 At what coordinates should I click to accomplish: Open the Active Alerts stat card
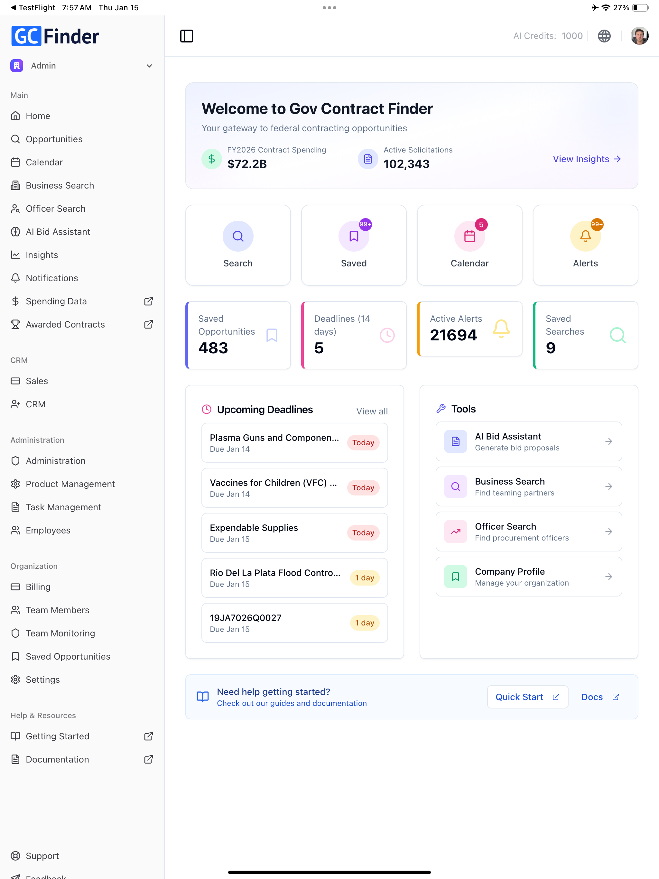tap(469, 328)
